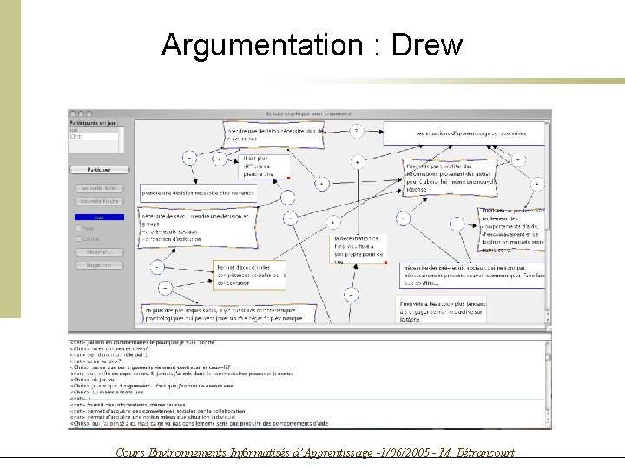Click chat line 'j'ai mis en commentaires le pourquoi'

pyautogui.click(x=143, y=342)
